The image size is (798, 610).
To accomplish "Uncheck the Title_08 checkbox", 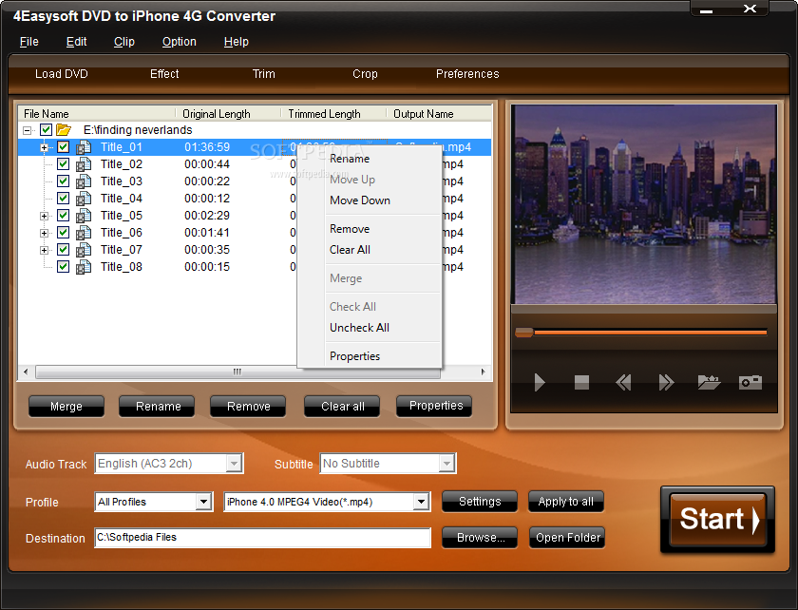I will pos(63,266).
